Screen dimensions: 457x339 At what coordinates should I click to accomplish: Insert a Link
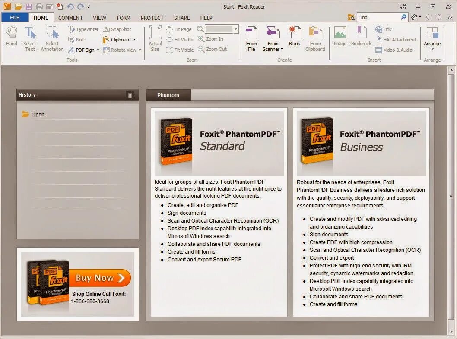pyautogui.click(x=384, y=29)
